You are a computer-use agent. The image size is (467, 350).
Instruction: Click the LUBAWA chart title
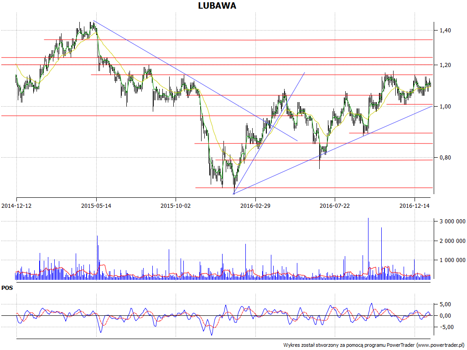(x=217, y=5)
